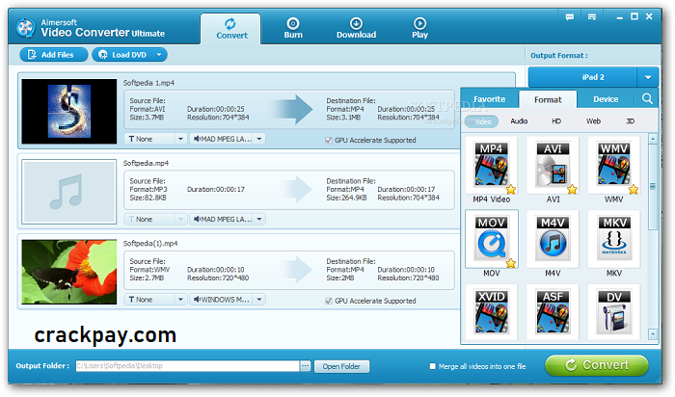Open the Favorite tab in format panel
The width and height of the screenshot is (675, 397).
pos(490,99)
